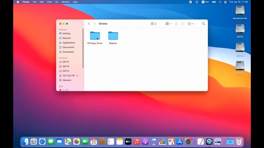The height and width of the screenshot is (148, 264).
Task: Click the screen recording status icon
Action: click(191, 2)
